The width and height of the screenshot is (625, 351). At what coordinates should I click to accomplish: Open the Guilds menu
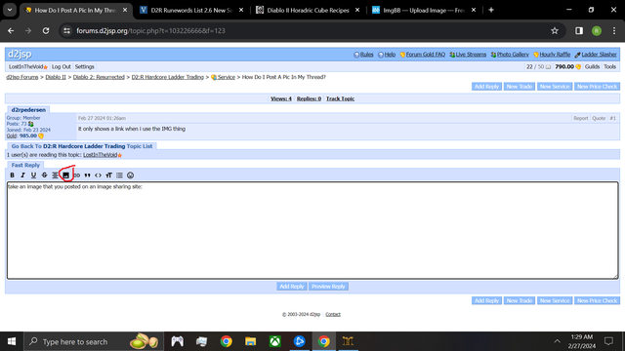[x=592, y=67]
